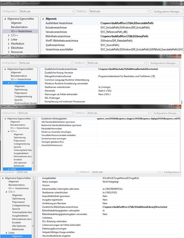Select Modul zur Assembly hinzufügen row
The image size is (184, 238).
[109, 132]
